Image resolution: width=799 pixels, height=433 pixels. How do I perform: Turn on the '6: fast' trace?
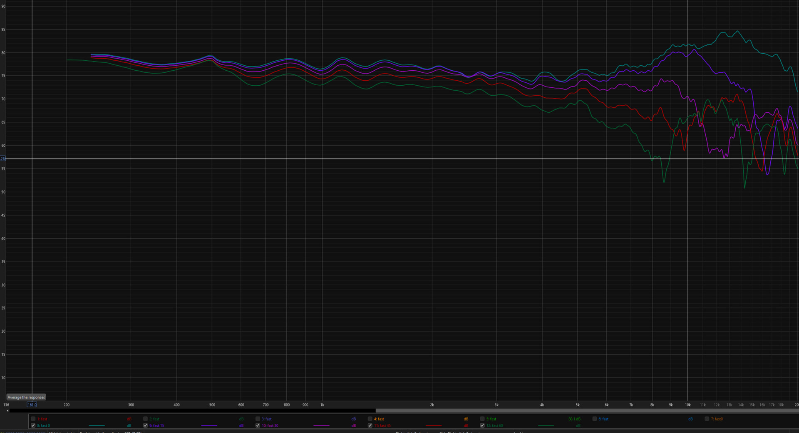[595, 419]
